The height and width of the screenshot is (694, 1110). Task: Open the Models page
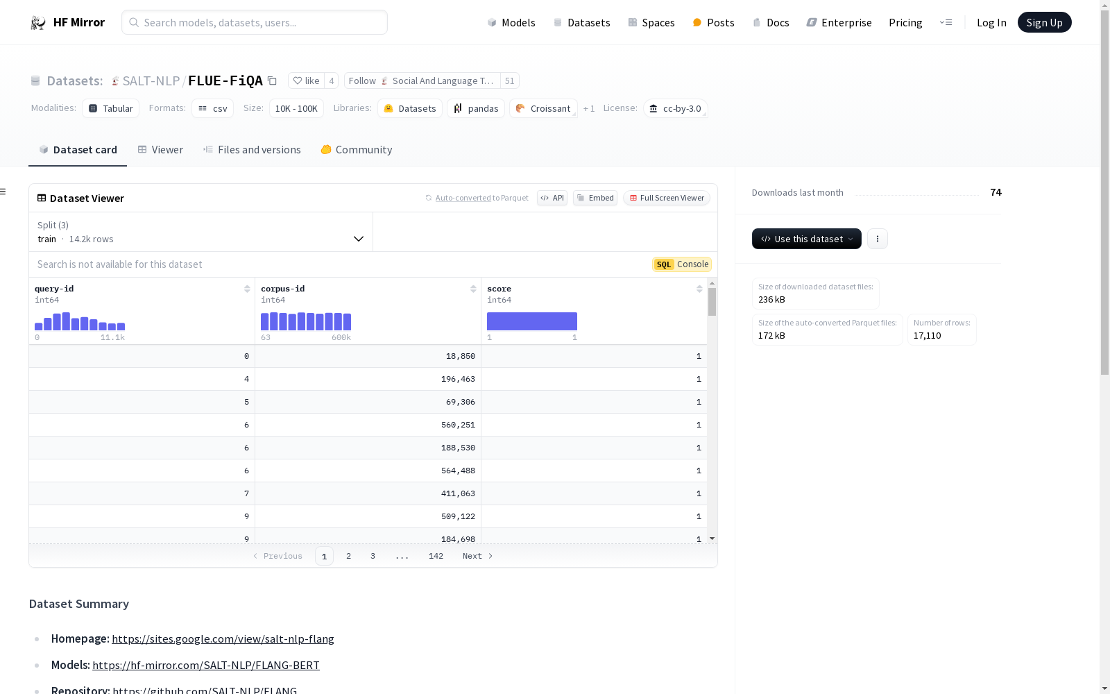tap(511, 22)
